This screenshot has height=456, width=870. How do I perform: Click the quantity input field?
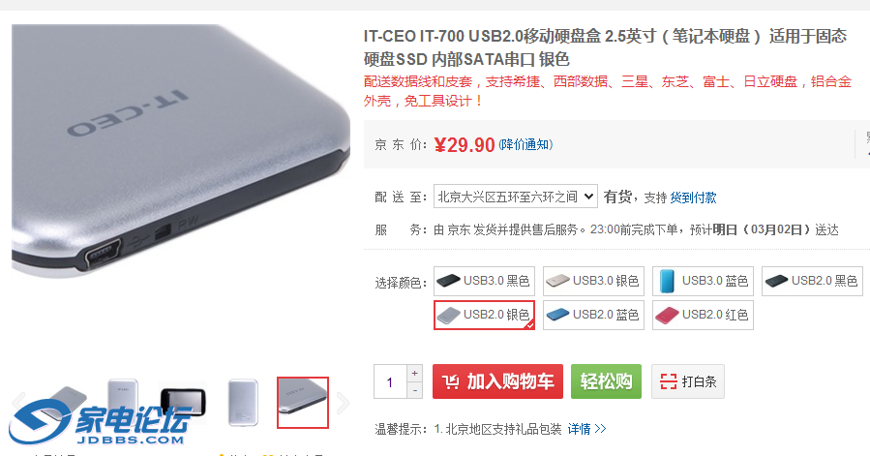390,381
